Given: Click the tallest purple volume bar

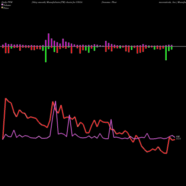Looking at the screenshot, I should coord(49,40).
